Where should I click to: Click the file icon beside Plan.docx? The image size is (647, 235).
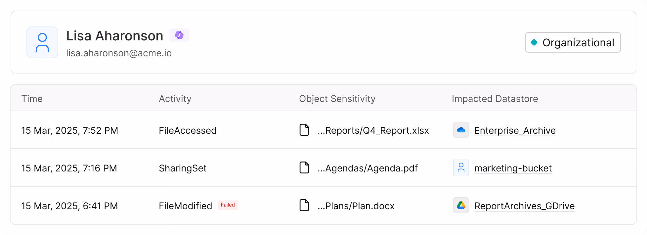304,206
